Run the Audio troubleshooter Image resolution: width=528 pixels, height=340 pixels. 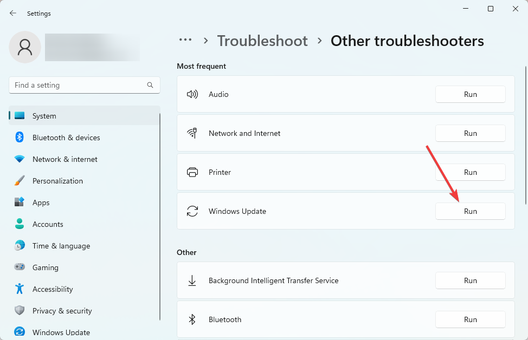471,94
